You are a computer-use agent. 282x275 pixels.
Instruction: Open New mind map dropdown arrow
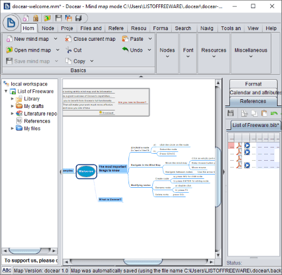[x=56, y=39]
